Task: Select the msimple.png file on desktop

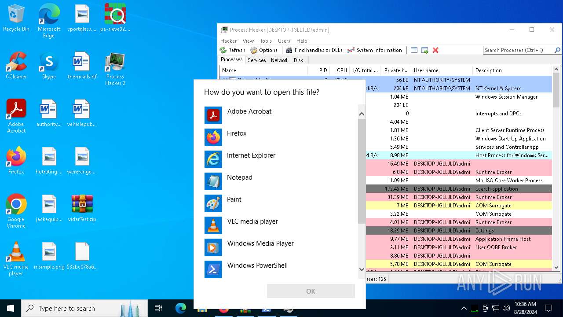Action: click(x=49, y=256)
